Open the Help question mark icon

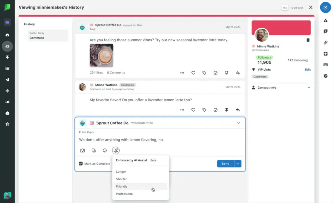326,76
